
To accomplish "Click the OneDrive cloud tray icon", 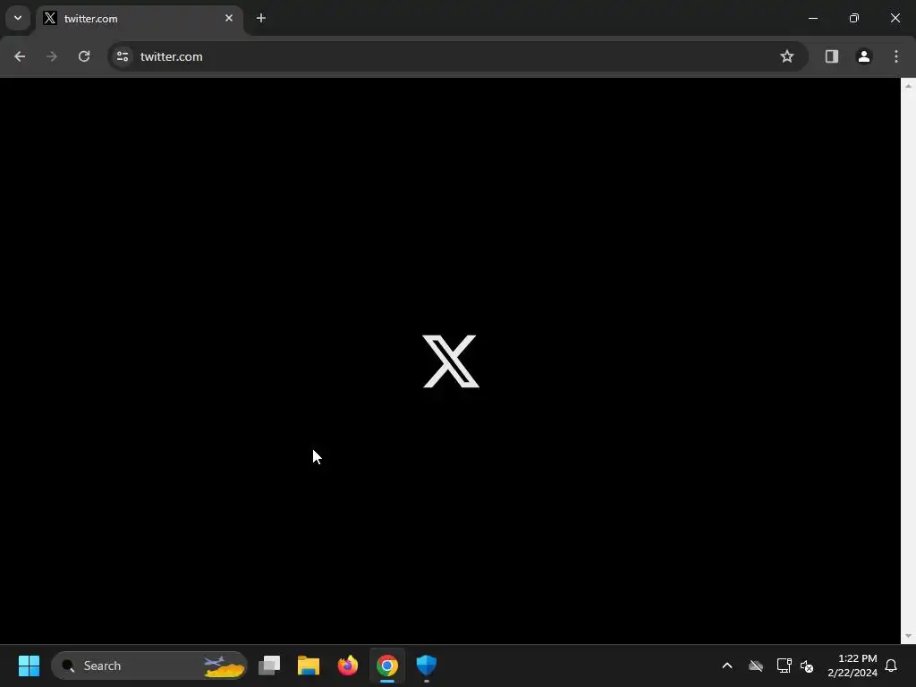I will click(756, 666).
